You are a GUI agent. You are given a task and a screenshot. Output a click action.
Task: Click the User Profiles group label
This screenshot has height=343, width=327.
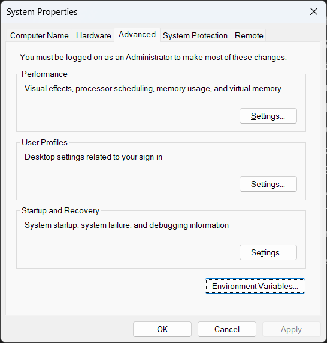point(44,142)
